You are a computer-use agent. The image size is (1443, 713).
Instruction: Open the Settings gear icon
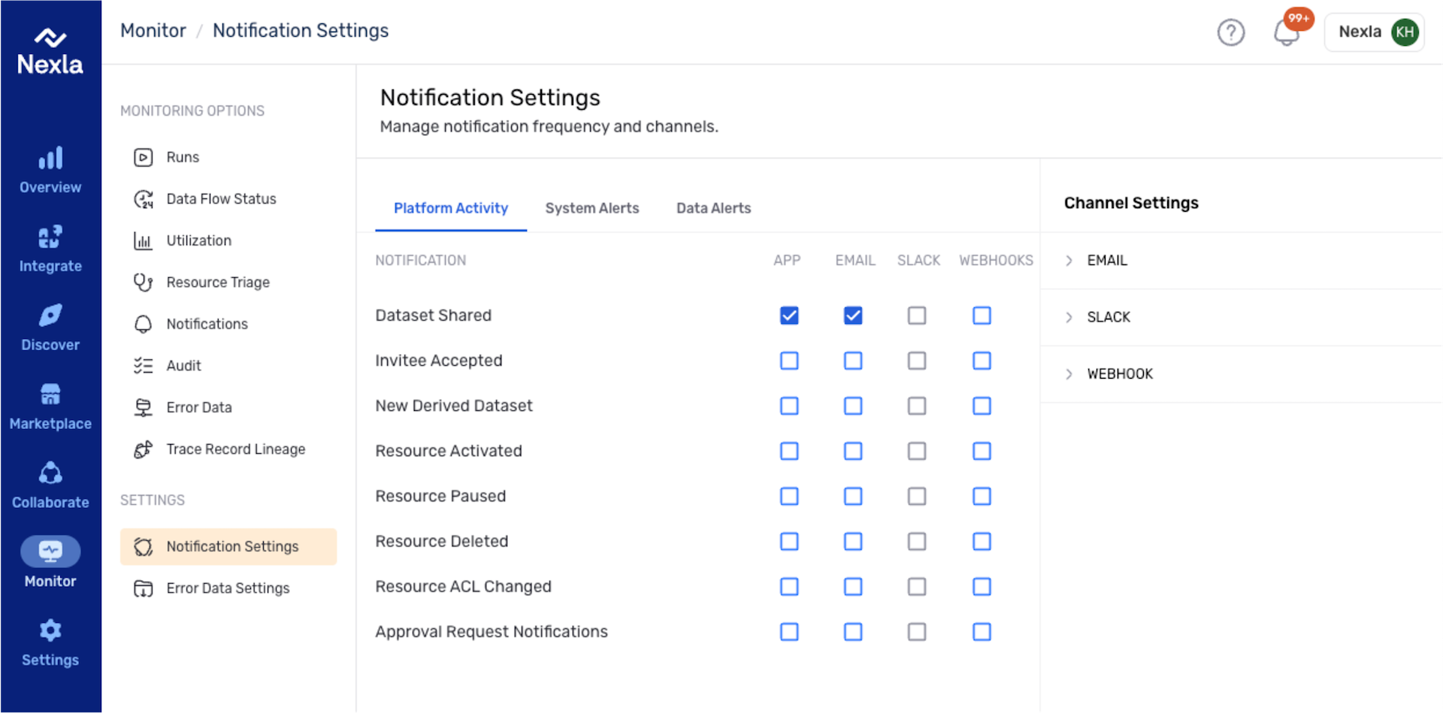pyautogui.click(x=50, y=630)
